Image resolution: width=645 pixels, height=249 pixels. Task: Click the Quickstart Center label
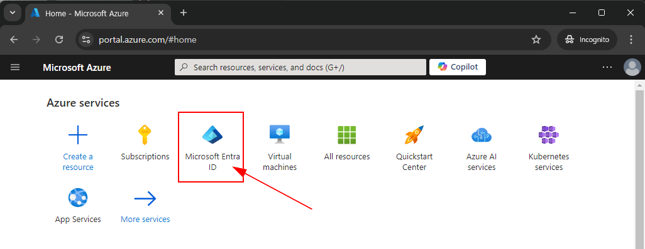click(414, 162)
